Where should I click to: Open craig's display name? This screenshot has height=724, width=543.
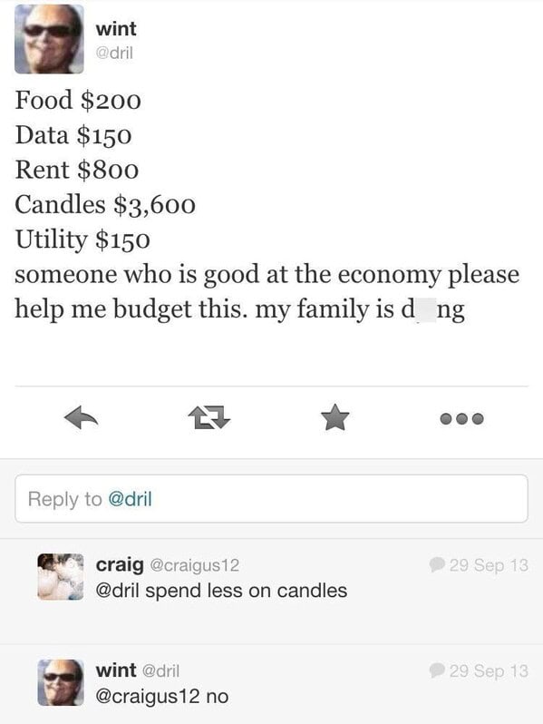tap(120, 564)
